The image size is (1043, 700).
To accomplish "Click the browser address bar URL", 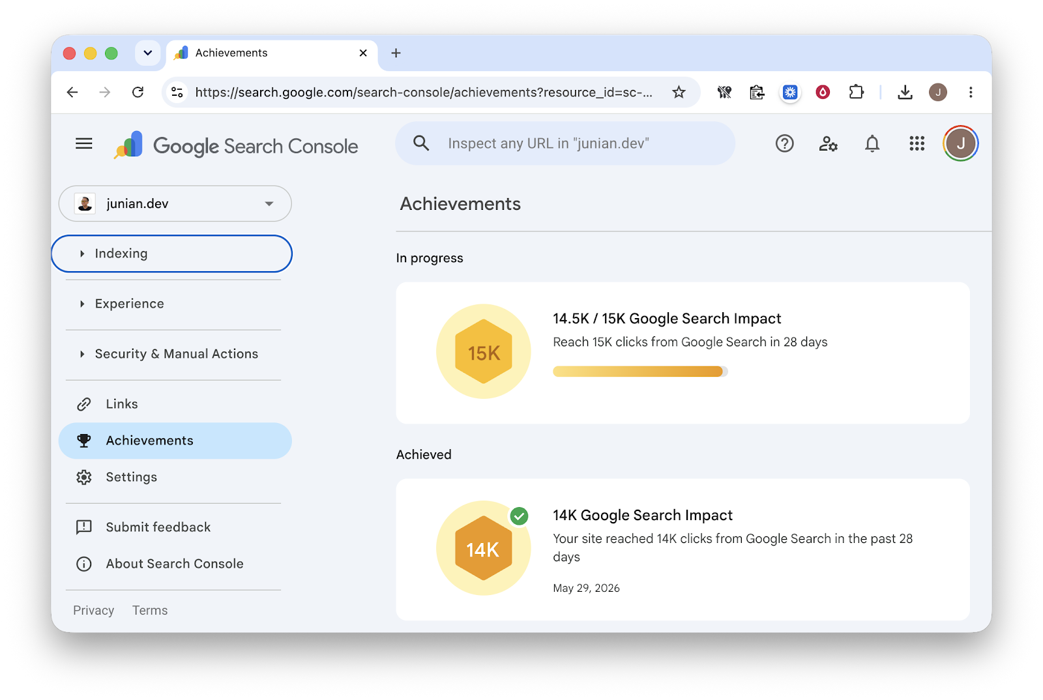I will tap(424, 93).
